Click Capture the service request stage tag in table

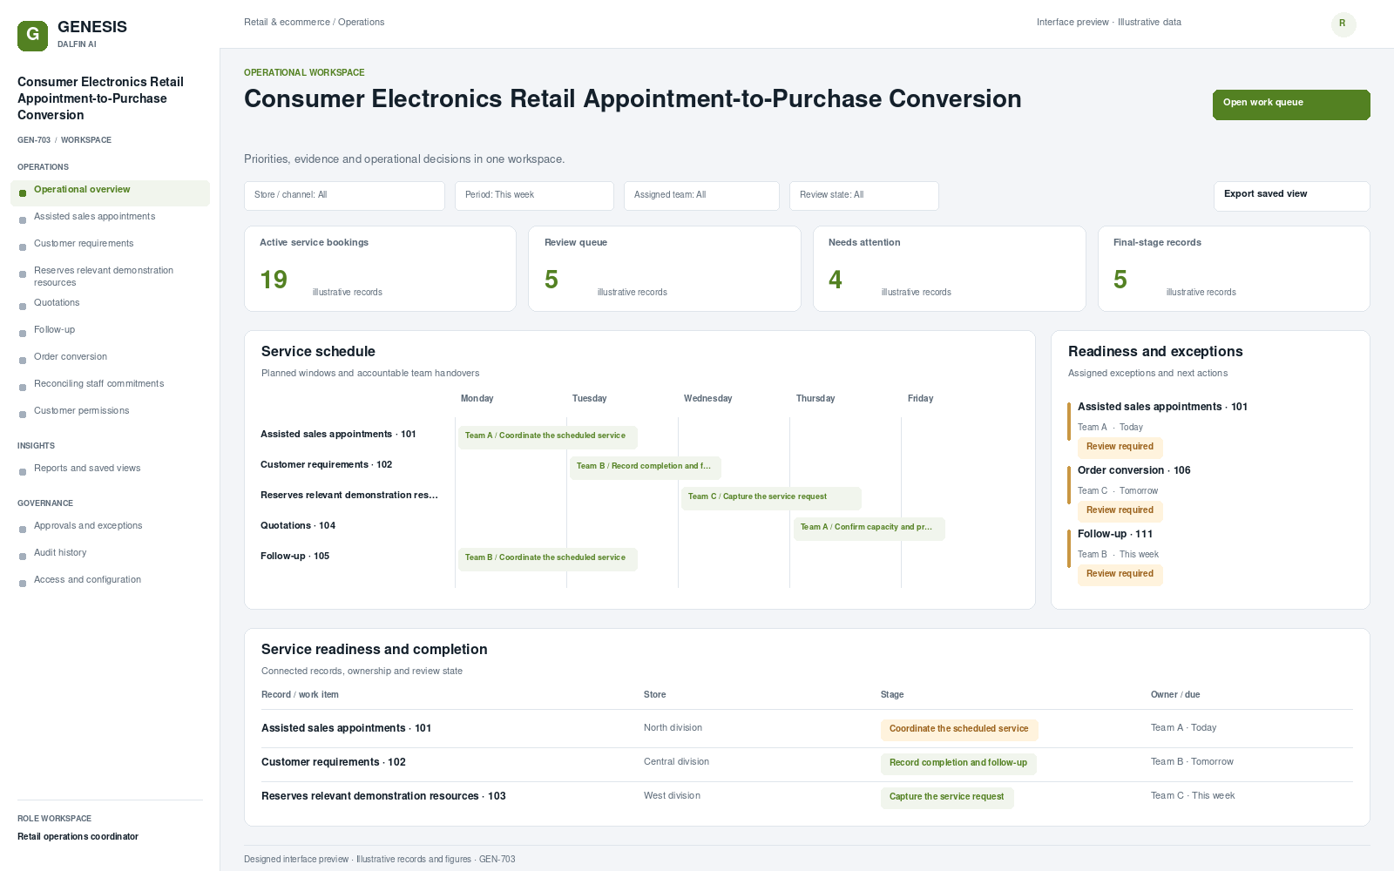[947, 798]
